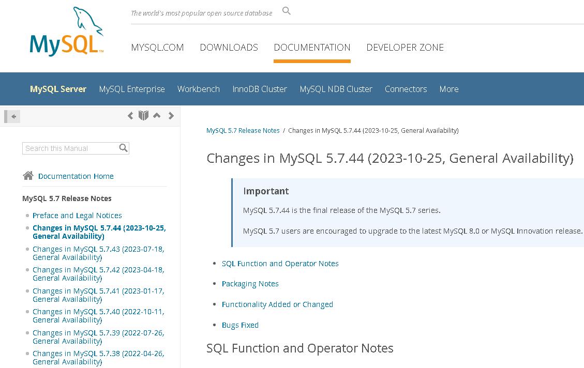Viewport: 584px width, 368px height.
Task: Click inside the Search this Manual box
Action: point(70,148)
